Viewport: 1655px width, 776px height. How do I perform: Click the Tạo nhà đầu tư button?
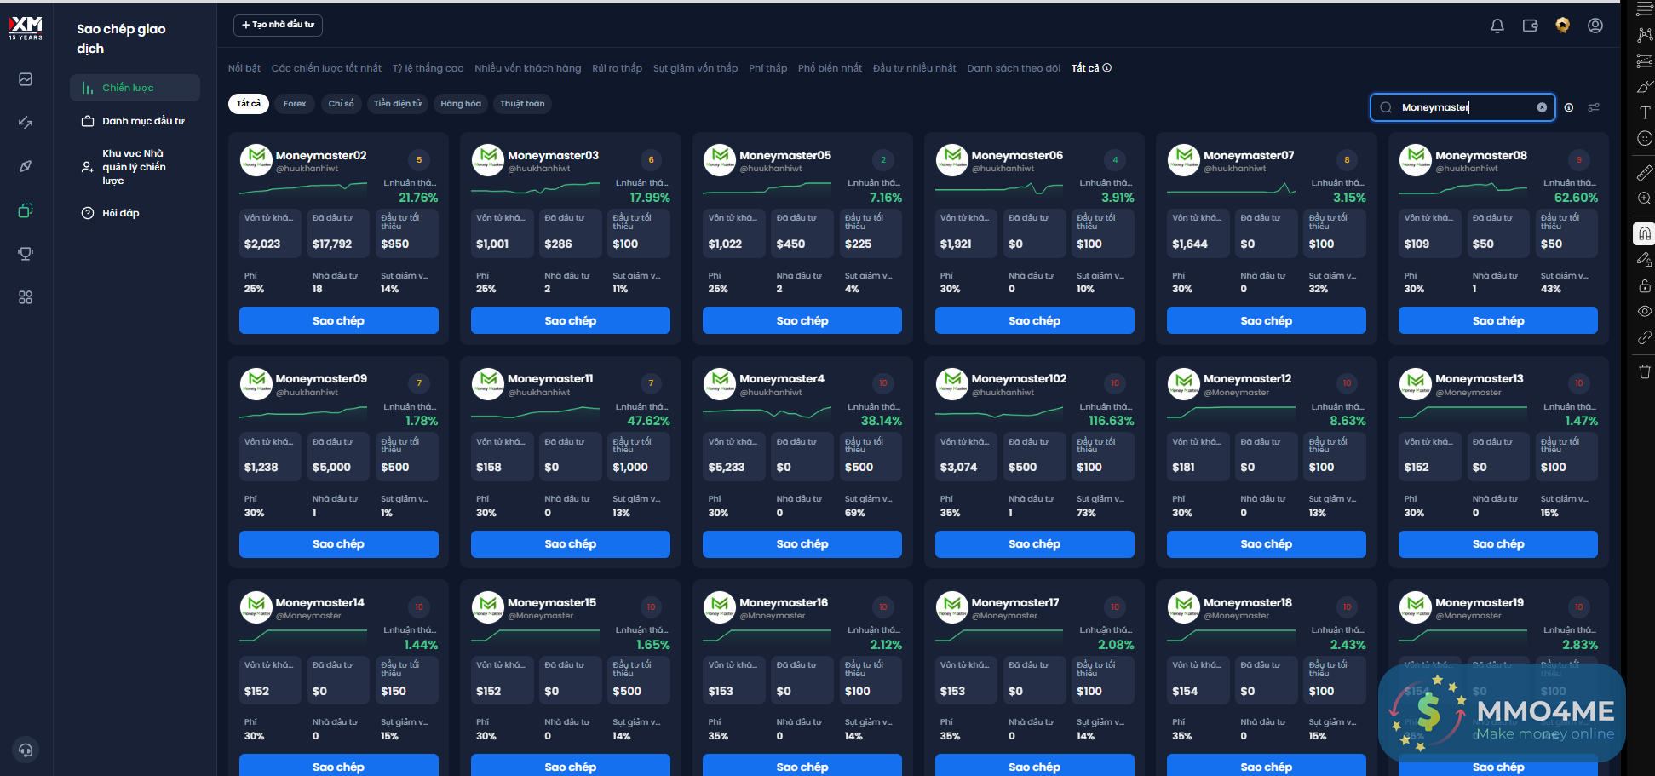tap(278, 25)
